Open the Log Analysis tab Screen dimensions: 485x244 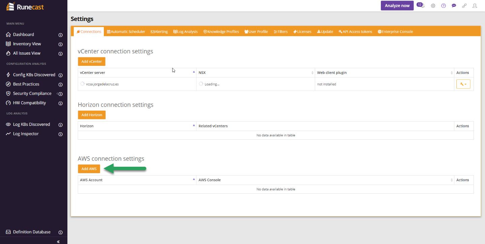[x=185, y=32]
